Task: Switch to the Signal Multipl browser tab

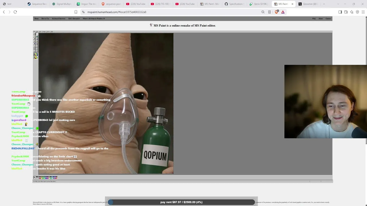Action: 62,4
